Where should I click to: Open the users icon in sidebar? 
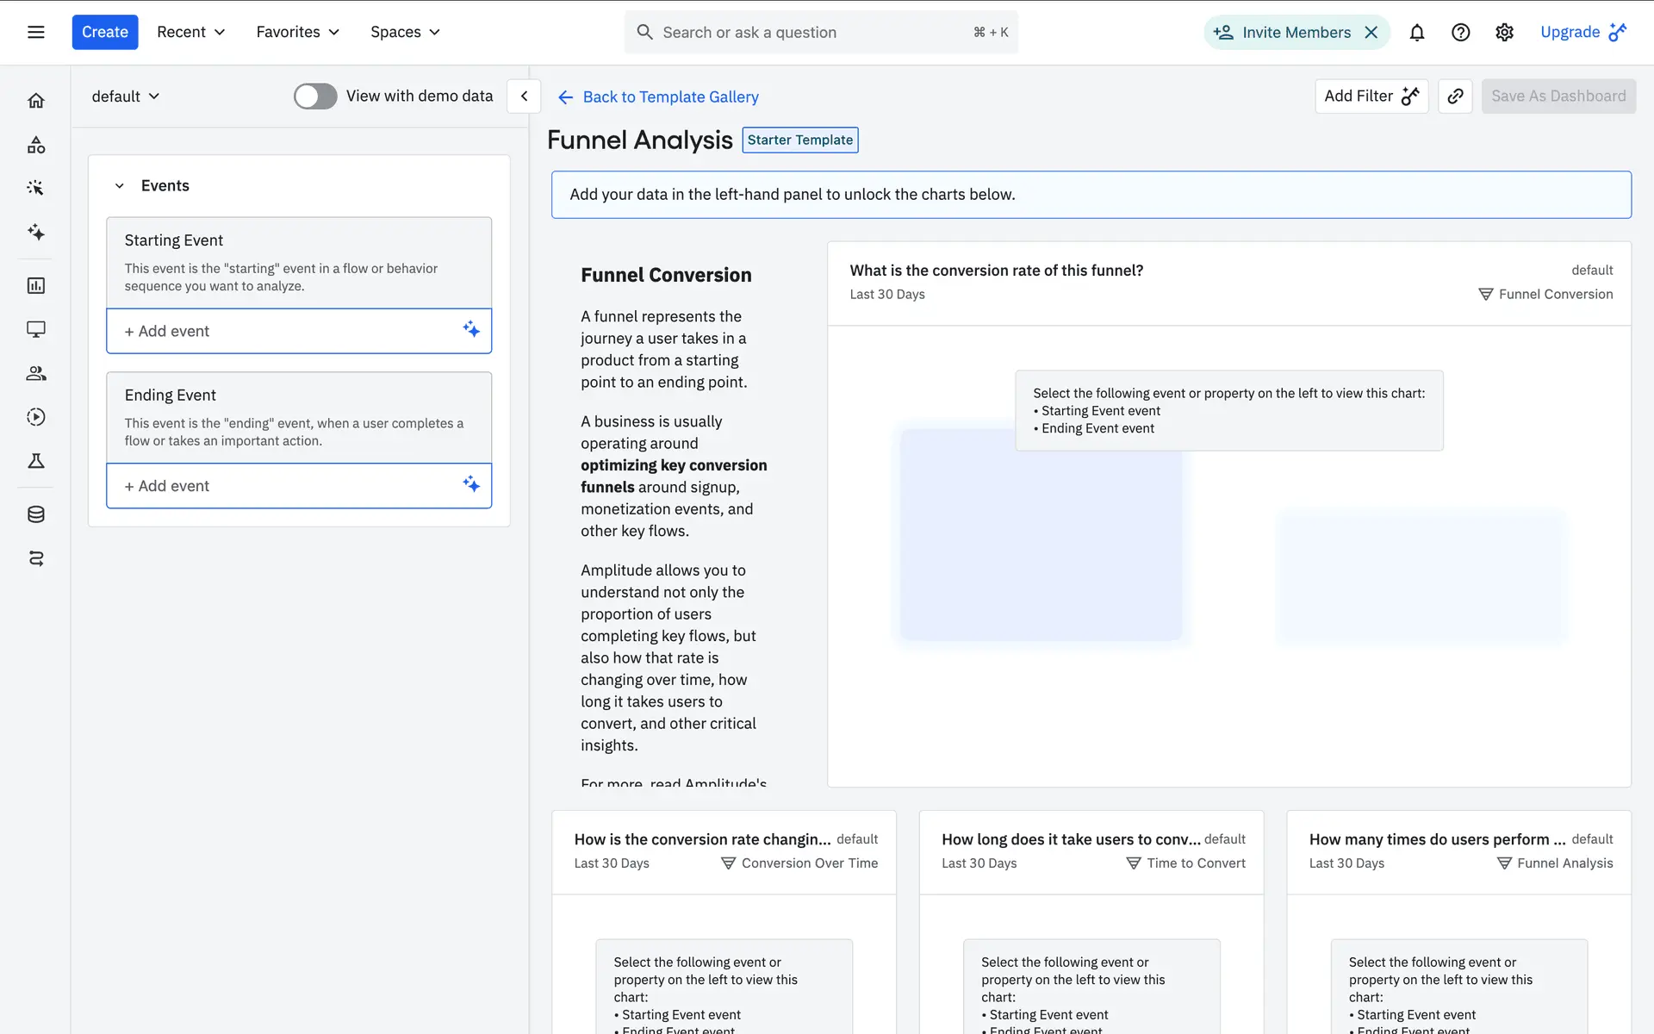coord(36,373)
